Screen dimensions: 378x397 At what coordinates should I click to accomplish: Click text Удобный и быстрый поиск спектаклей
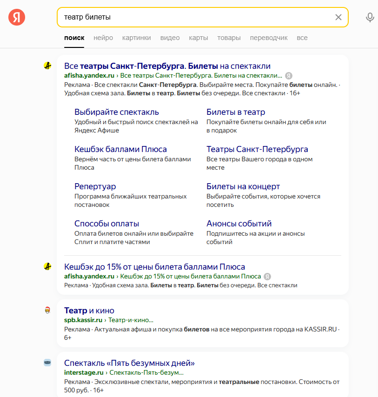click(x=136, y=126)
